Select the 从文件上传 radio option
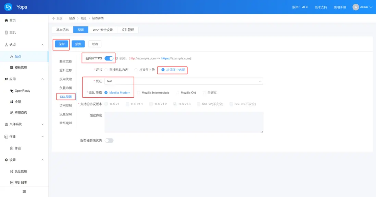This screenshot has height=197, width=376. [145, 70]
